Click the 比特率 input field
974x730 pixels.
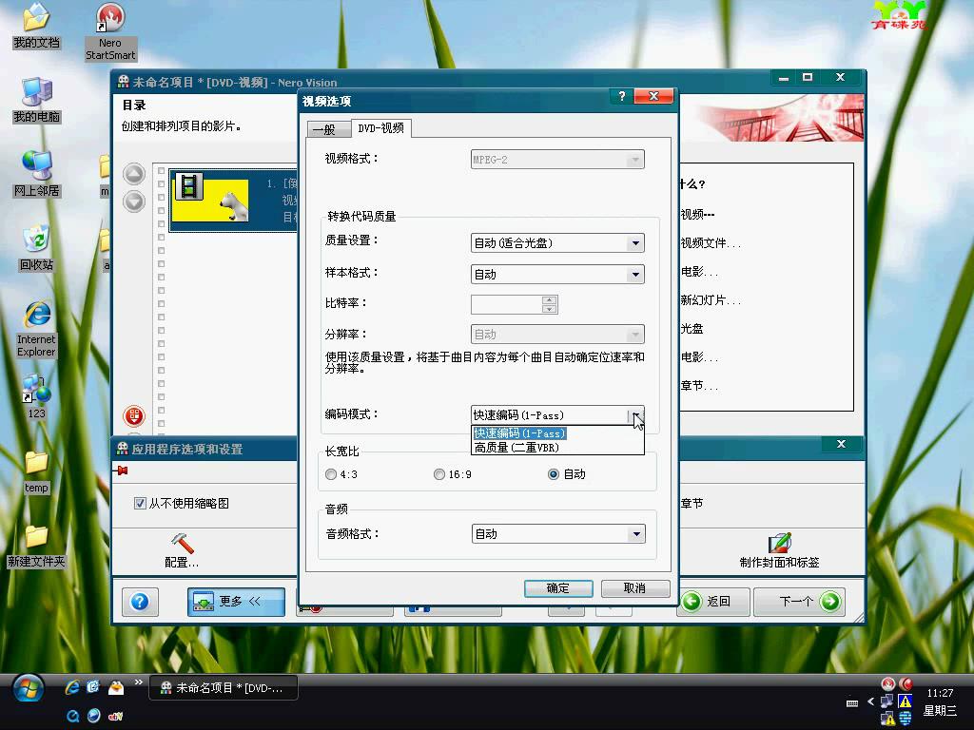click(506, 304)
